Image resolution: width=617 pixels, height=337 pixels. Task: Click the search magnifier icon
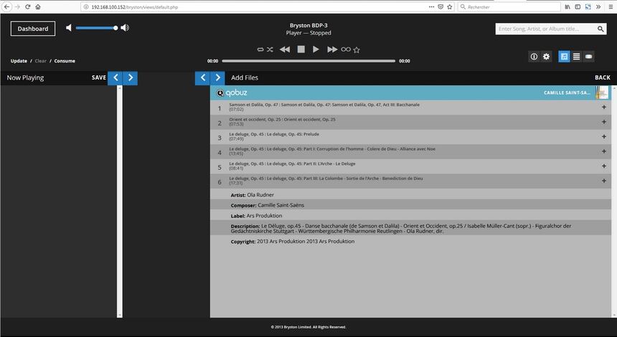[x=600, y=29]
